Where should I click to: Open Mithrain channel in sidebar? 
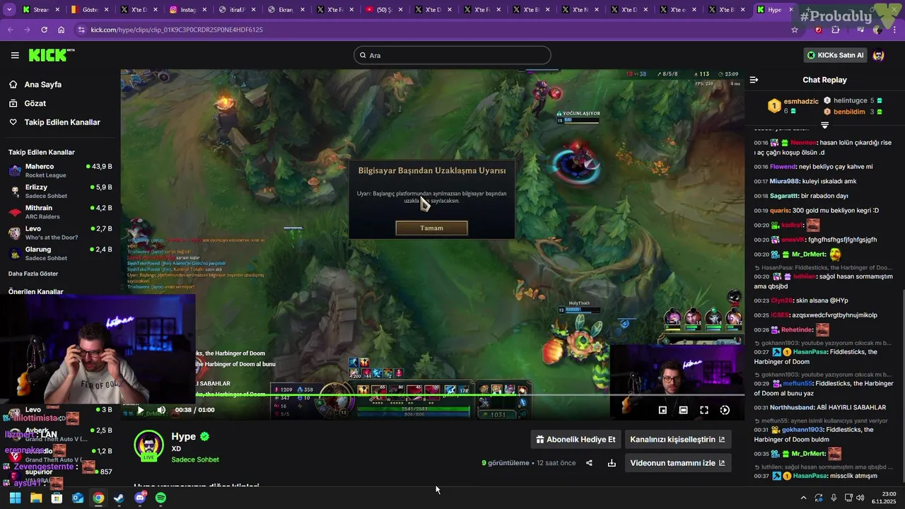(x=60, y=212)
